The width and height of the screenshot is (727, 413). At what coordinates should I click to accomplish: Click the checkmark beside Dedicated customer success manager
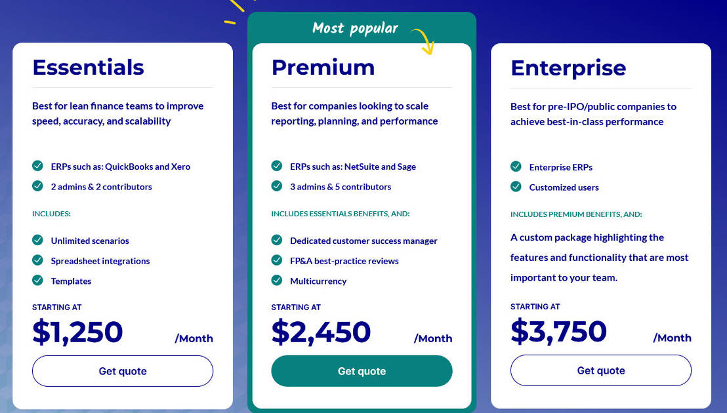276,241
